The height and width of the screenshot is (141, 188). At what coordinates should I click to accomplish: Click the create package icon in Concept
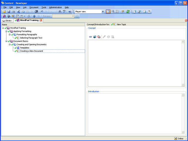[x=99, y=37]
